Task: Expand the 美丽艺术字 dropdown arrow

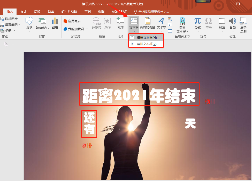Action: coord(187,31)
